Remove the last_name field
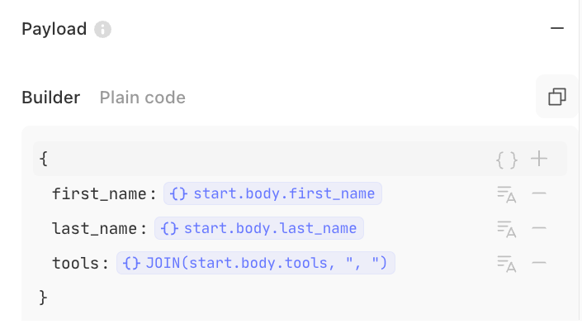This screenshot has width=582, height=329. [x=539, y=228]
